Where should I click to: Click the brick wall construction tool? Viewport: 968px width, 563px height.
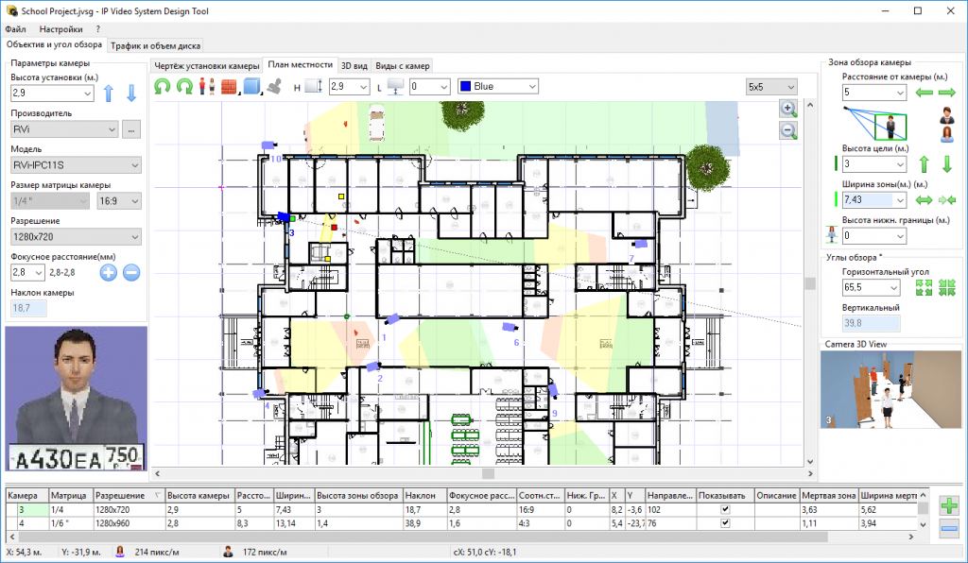[x=228, y=87]
